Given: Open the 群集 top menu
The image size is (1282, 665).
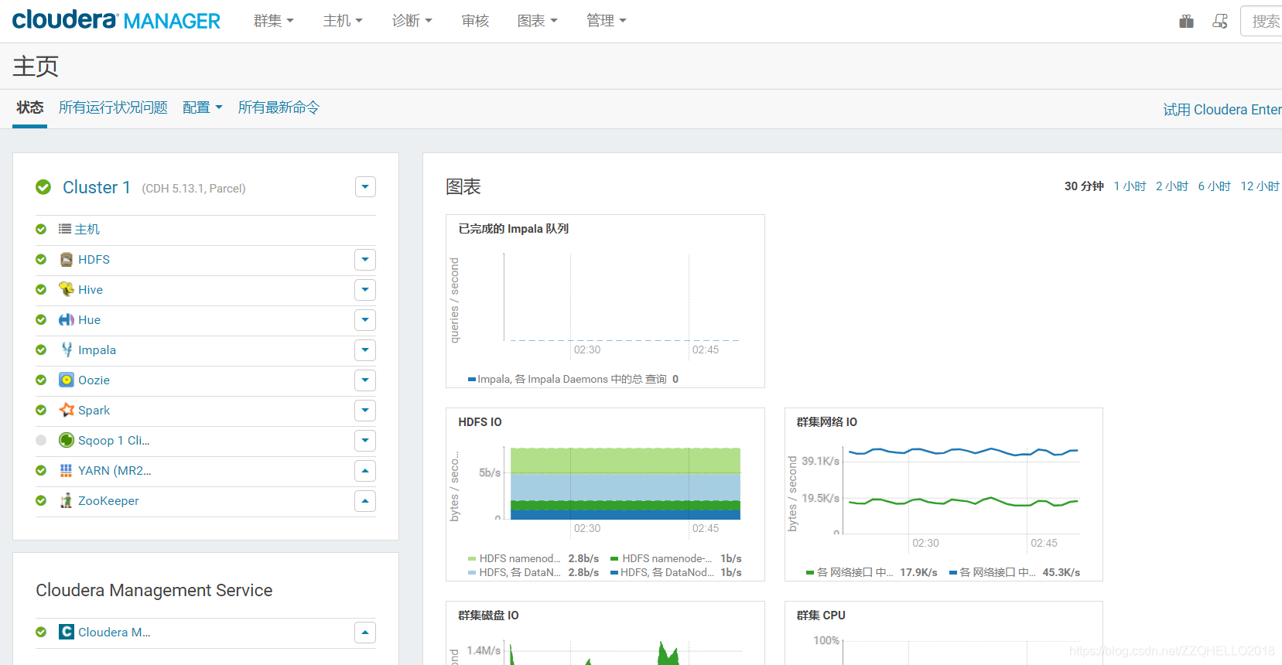Looking at the screenshot, I should pos(274,21).
